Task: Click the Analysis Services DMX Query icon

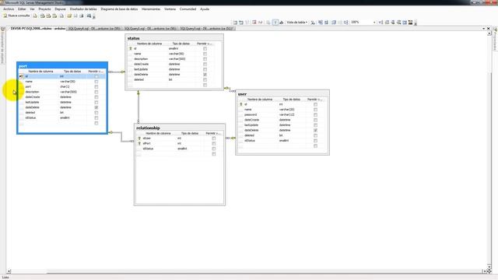Action: [48, 16]
